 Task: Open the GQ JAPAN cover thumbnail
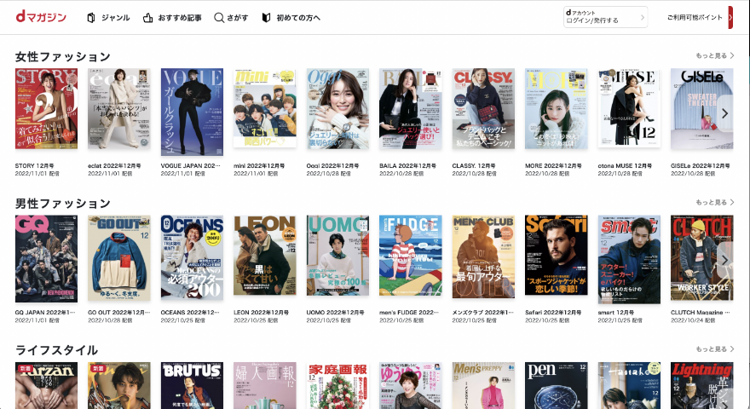(x=46, y=259)
